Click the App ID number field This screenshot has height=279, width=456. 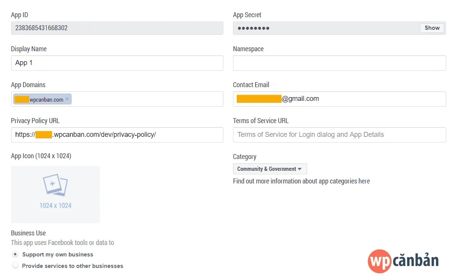point(117,28)
